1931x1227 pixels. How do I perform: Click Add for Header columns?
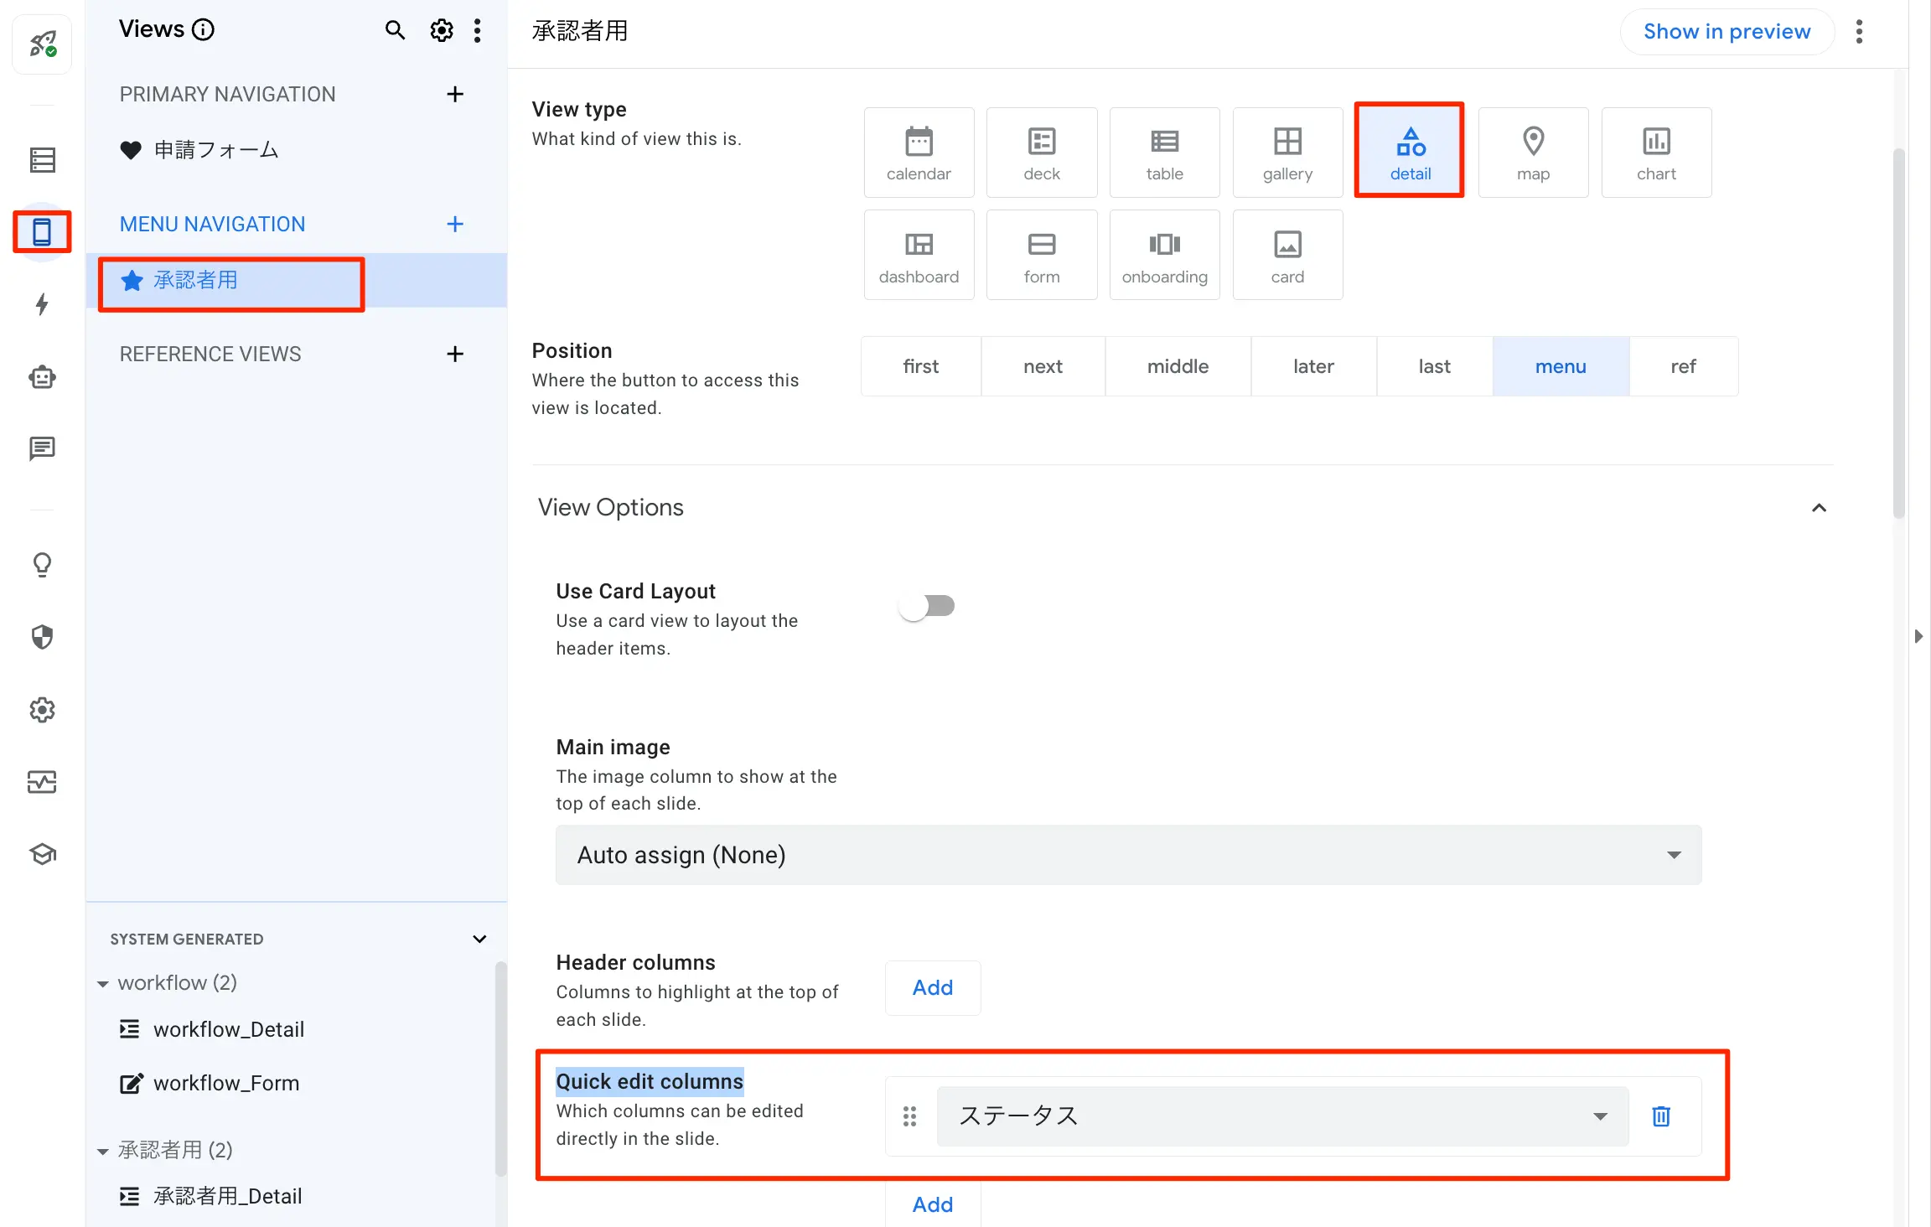932,987
